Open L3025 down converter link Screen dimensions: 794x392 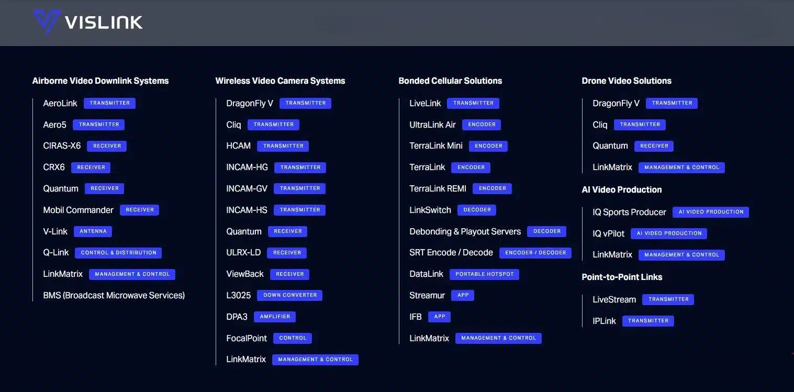click(238, 296)
